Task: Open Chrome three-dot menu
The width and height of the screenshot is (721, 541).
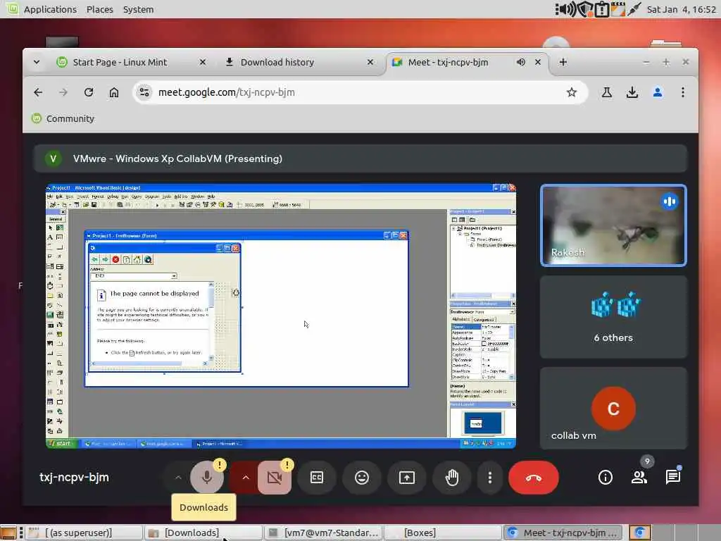Action: (x=683, y=92)
